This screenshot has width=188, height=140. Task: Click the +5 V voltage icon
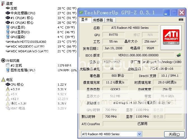pyautogui.click(x=8, y=94)
